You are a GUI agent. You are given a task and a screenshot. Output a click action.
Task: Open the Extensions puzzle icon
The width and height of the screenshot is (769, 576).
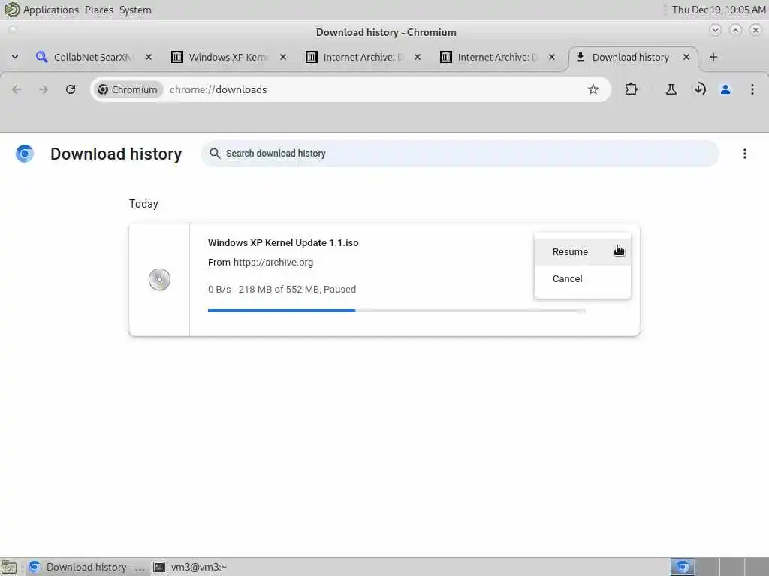(x=631, y=89)
